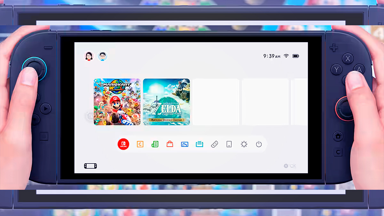The image size is (384, 216).
Task: Tap the Home button on right Joy-Con
Action: coord(338,136)
